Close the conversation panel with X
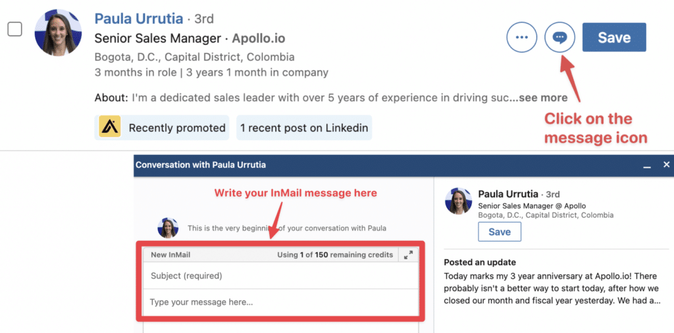 (x=667, y=165)
